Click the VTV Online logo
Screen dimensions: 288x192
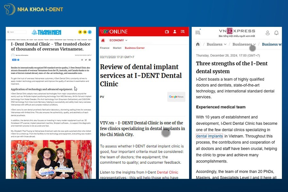tap(114, 32)
